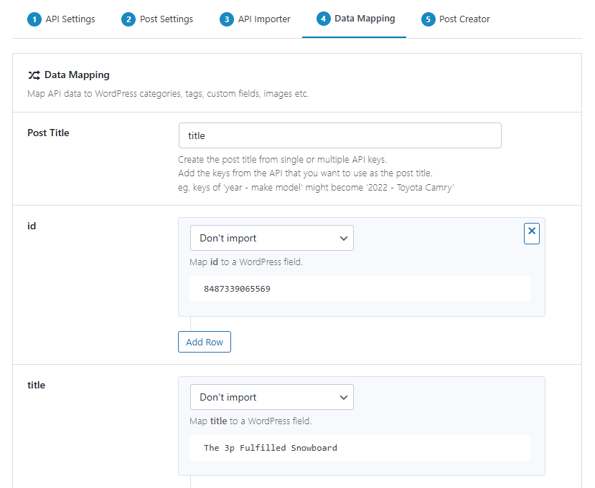Viewport: 595px width, 488px height.
Task: Click the Data Mapping shuffle icon
Action: 33,75
